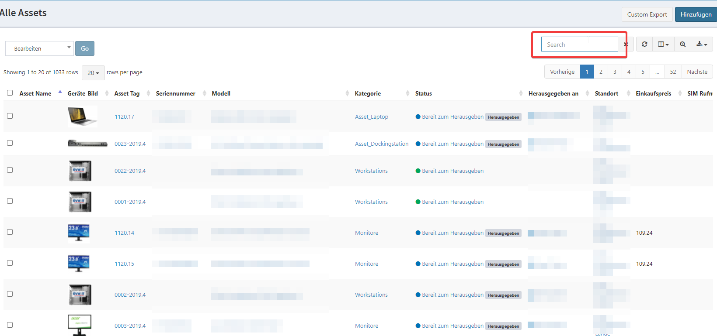Select checkbox for asset 0022-2019.4

click(10, 170)
